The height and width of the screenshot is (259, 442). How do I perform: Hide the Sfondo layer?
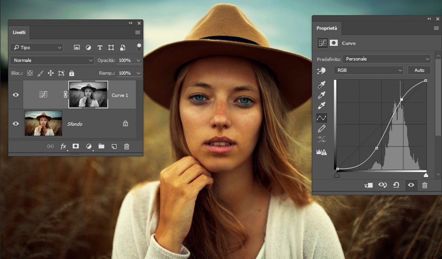click(16, 123)
